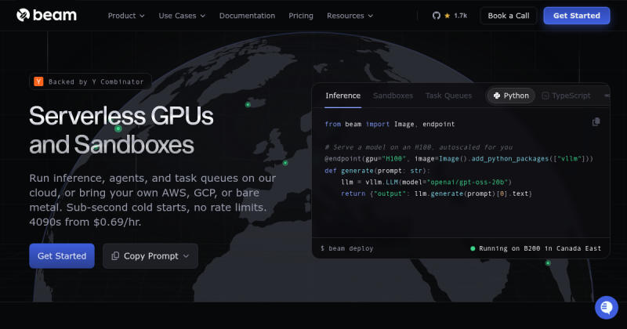Image resolution: width=627 pixels, height=329 pixels.
Task: Expand the Product menu
Action: pyautogui.click(x=126, y=16)
